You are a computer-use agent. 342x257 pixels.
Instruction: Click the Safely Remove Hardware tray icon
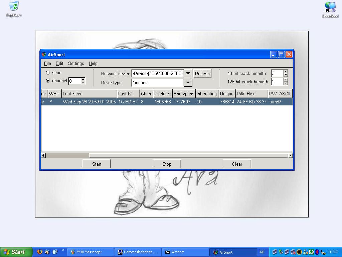281,252
